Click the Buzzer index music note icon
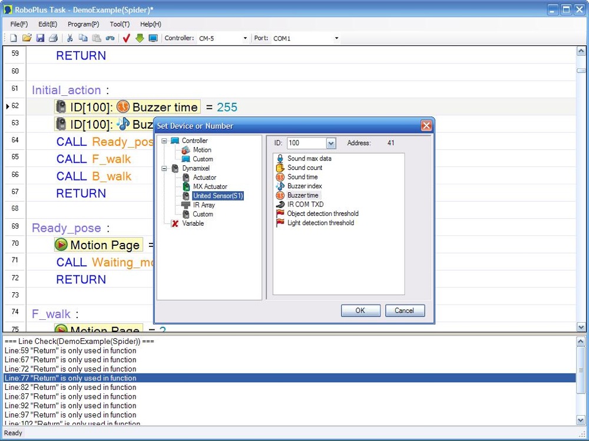 pyautogui.click(x=280, y=186)
